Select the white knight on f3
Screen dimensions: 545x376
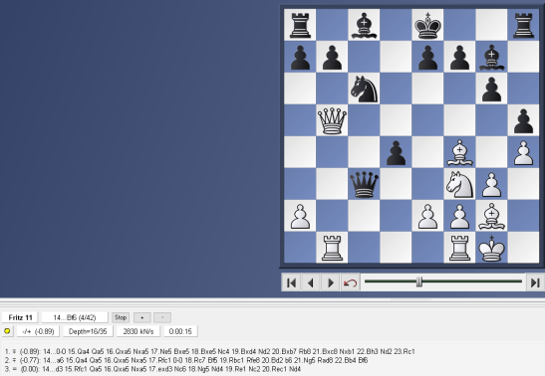coord(459,184)
